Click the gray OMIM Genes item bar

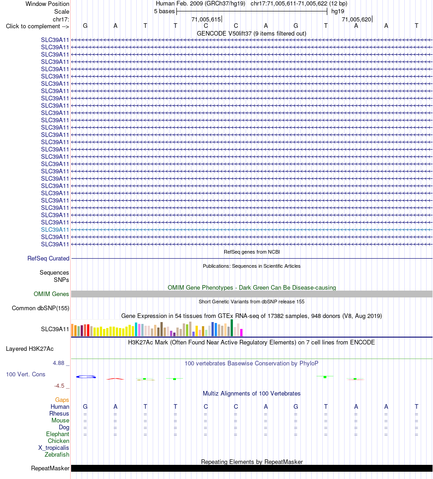[x=252, y=294]
